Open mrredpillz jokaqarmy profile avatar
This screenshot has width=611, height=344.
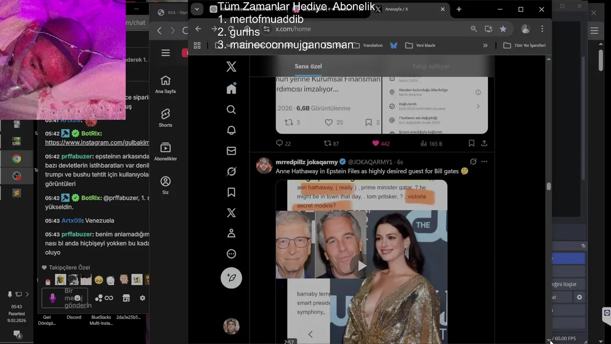264,165
